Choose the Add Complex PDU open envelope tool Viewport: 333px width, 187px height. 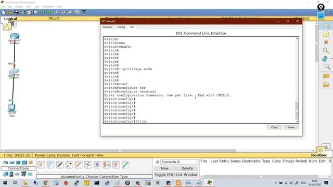pos(326,85)
